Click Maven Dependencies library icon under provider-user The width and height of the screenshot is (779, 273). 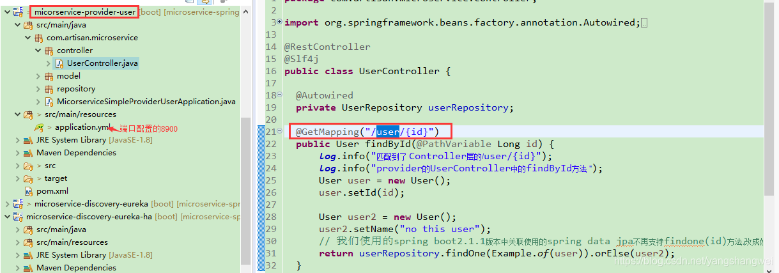click(x=28, y=153)
